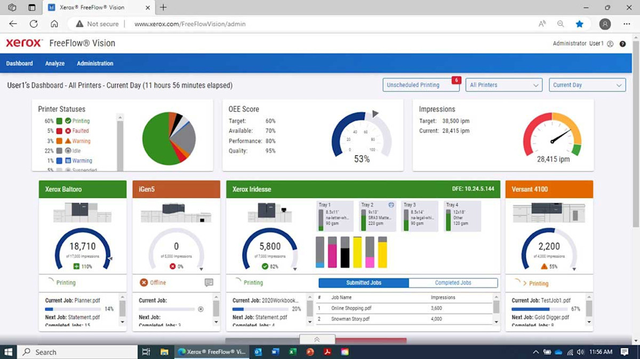Click the Baltoro 110% green plus icon
This screenshot has width=640, height=359.
tap(76, 266)
